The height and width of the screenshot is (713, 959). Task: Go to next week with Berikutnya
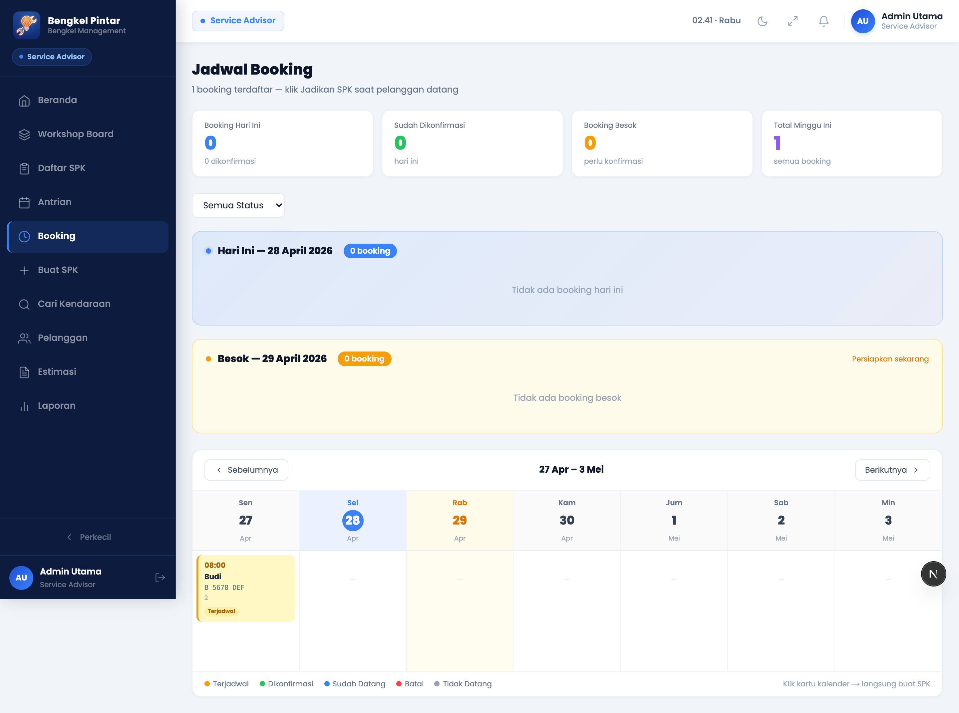[x=892, y=470]
